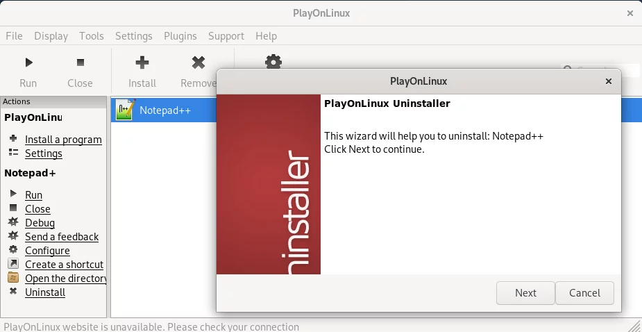Click red uninstaller banner image

[x=268, y=185]
